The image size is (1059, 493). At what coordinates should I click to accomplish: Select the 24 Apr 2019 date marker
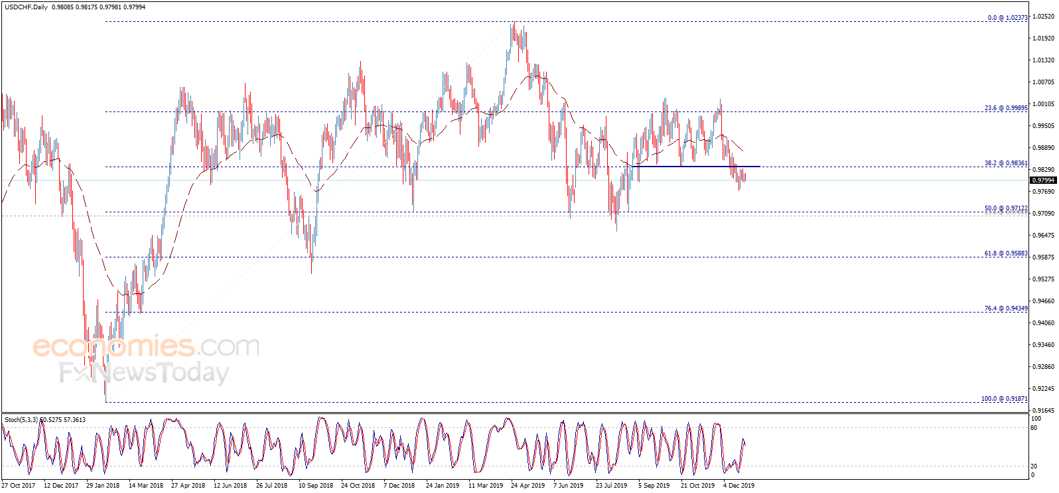coord(528,485)
